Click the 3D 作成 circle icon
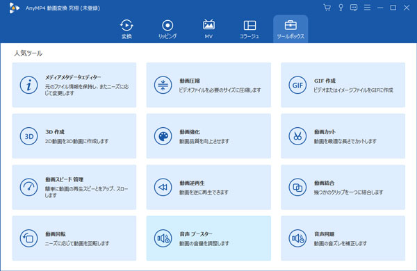Viewport: 417px width, 271px height. click(x=28, y=136)
